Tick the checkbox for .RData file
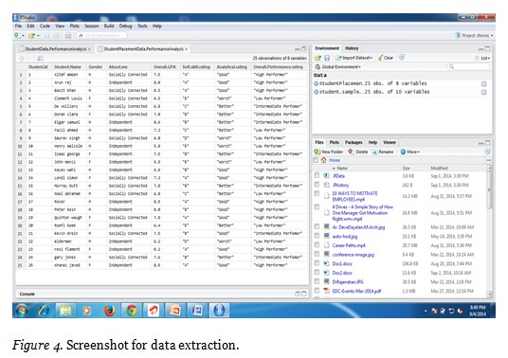 point(317,175)
